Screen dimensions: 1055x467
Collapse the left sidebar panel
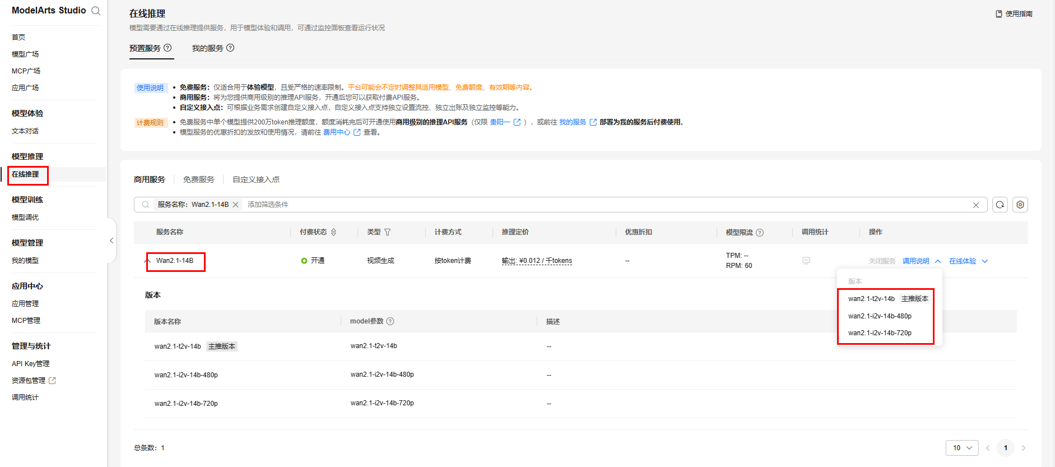[x=111, y=241]
